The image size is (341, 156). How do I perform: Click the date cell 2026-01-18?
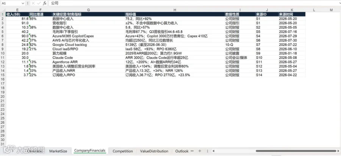tap(292, 53)
